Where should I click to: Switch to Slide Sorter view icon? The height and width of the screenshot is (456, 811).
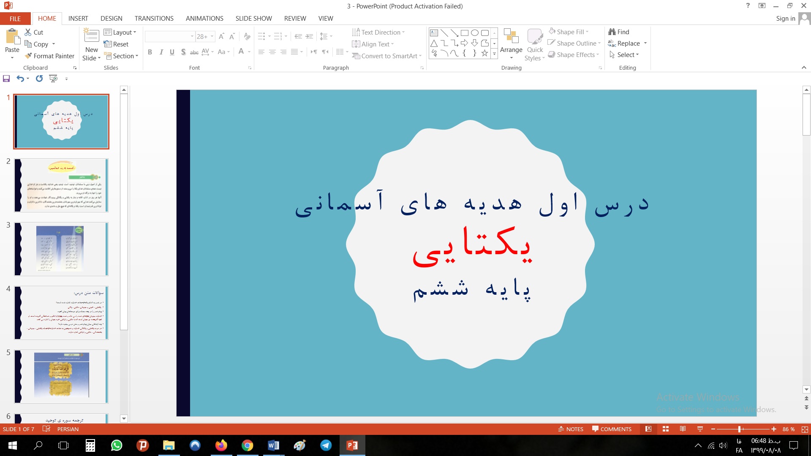666,429
